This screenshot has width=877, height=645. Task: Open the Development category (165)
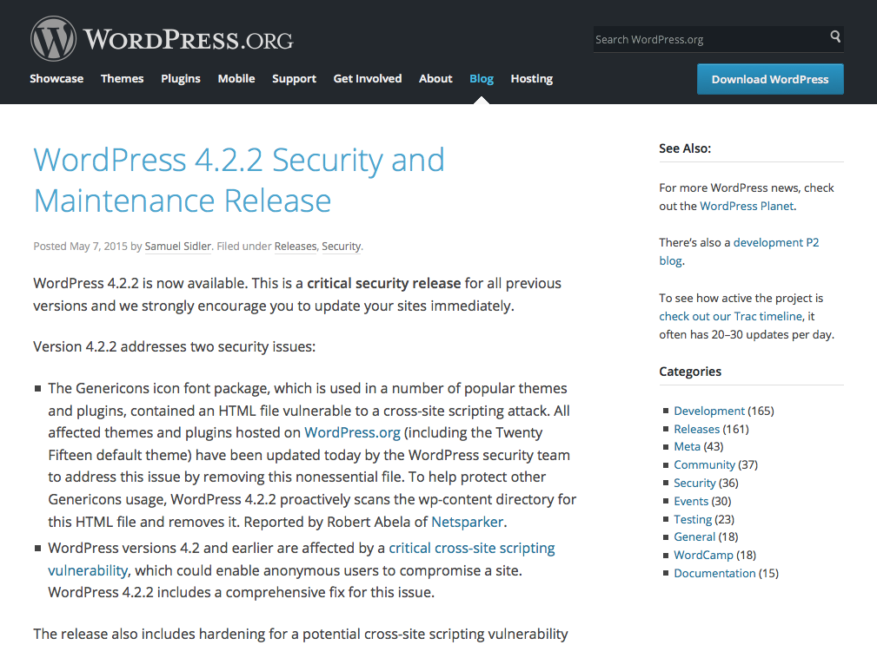point(709,411)
